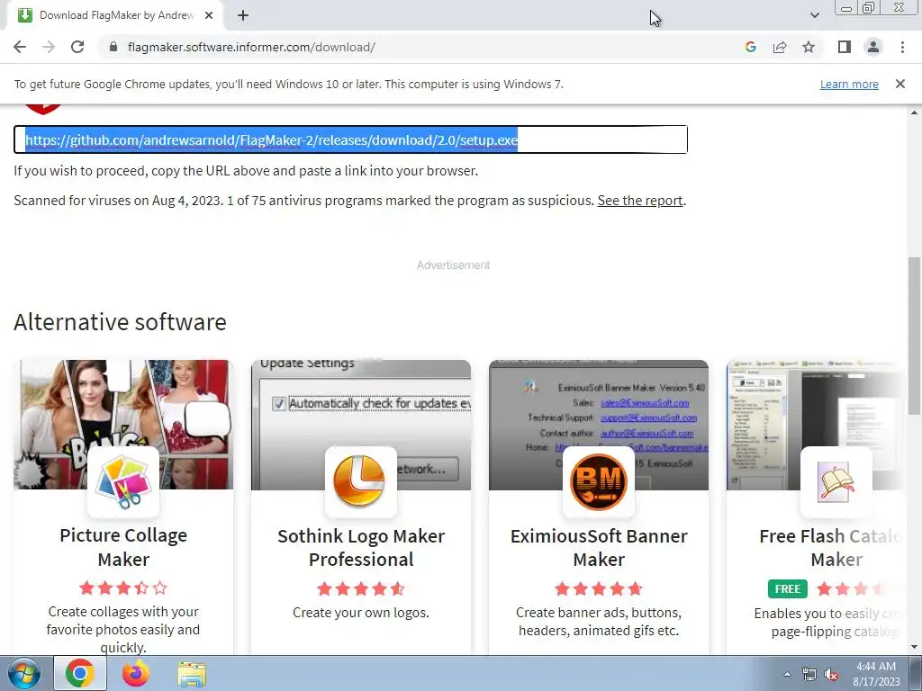Open the Google search side icon
The height and width of the screenshot is (691, 922).
[750, 47]
